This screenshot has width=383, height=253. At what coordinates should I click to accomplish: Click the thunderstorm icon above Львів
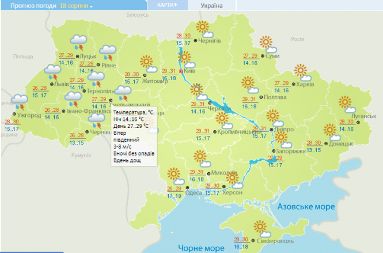[x=55, y=71]
